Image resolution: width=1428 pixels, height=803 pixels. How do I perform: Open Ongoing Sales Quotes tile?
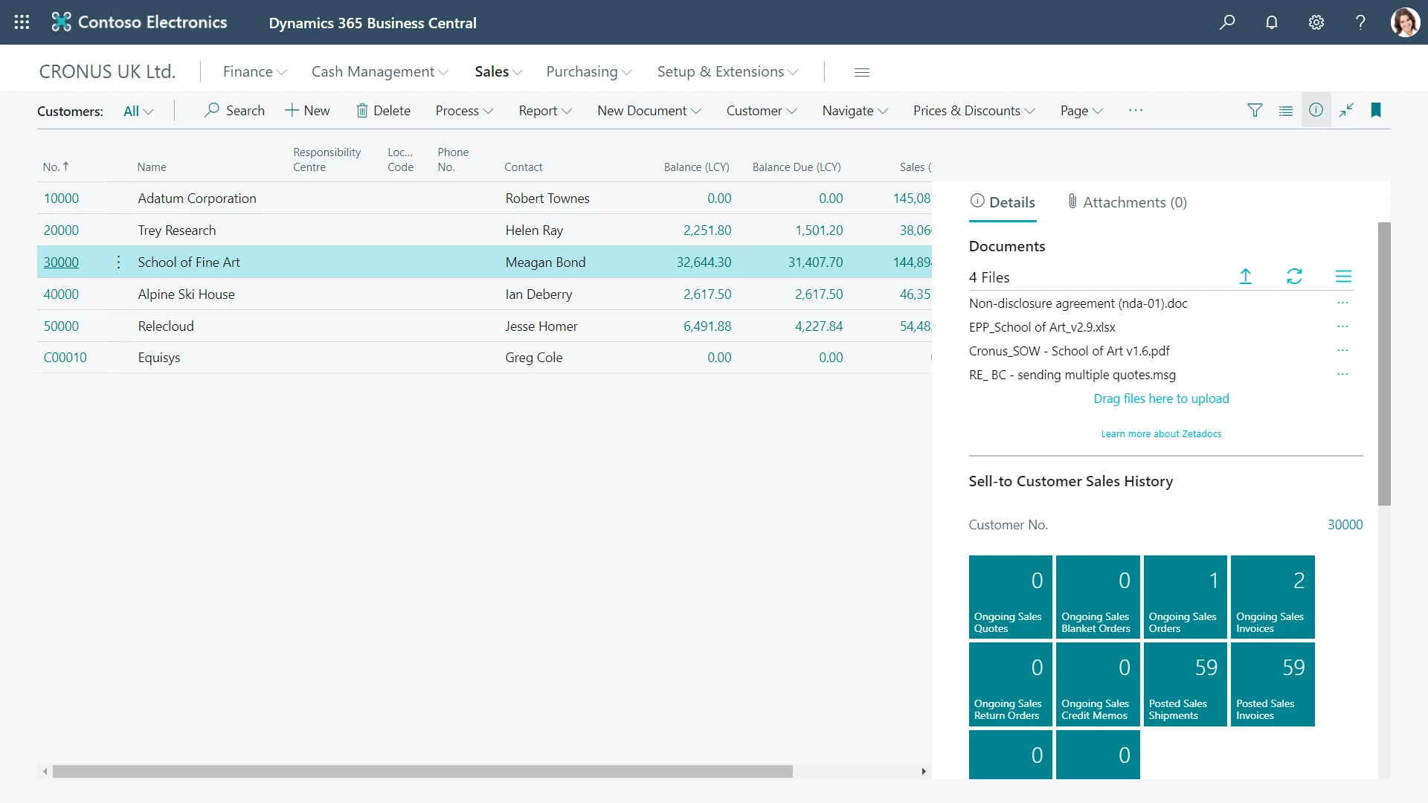[x=1010, y=597]
